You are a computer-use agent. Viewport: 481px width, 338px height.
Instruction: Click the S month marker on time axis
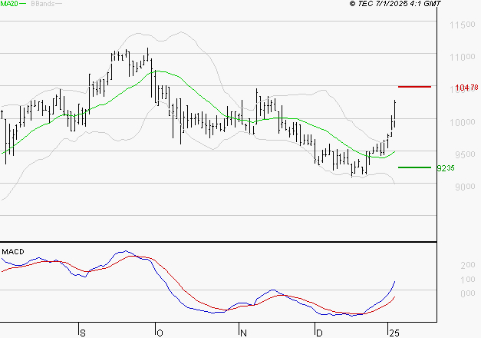coord(83,333)
